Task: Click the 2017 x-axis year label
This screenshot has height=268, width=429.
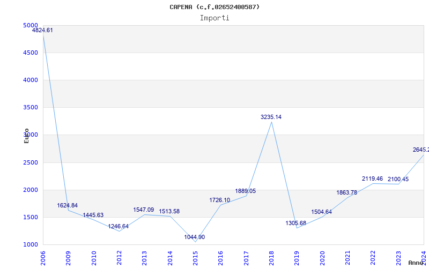Action: (246, 258)
